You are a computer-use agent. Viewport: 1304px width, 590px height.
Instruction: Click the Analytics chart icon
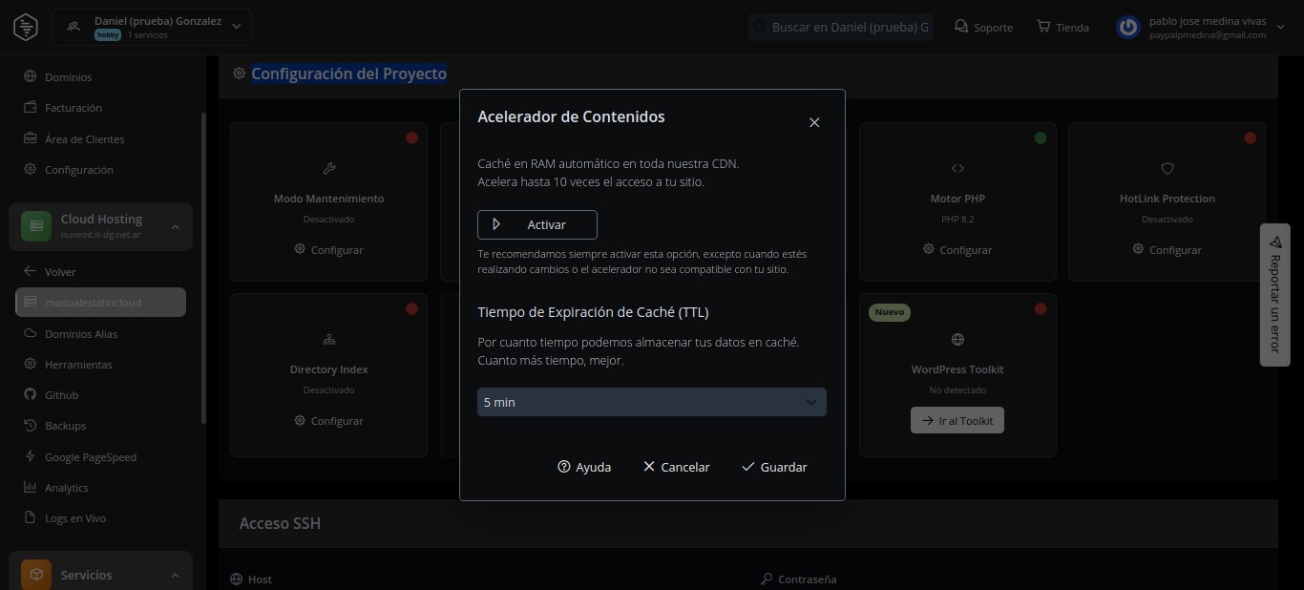coord(30,488)
